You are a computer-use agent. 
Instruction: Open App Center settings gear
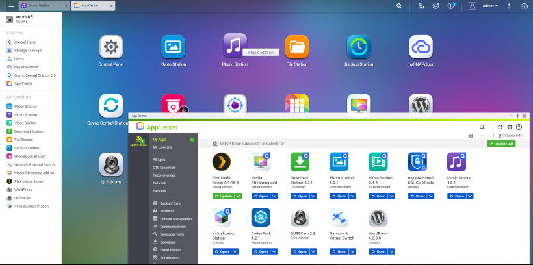click(510, 127)
